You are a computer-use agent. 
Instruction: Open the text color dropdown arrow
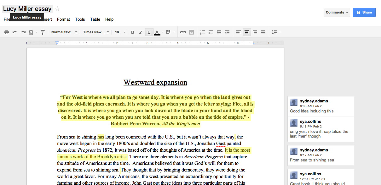coord(163,32)
